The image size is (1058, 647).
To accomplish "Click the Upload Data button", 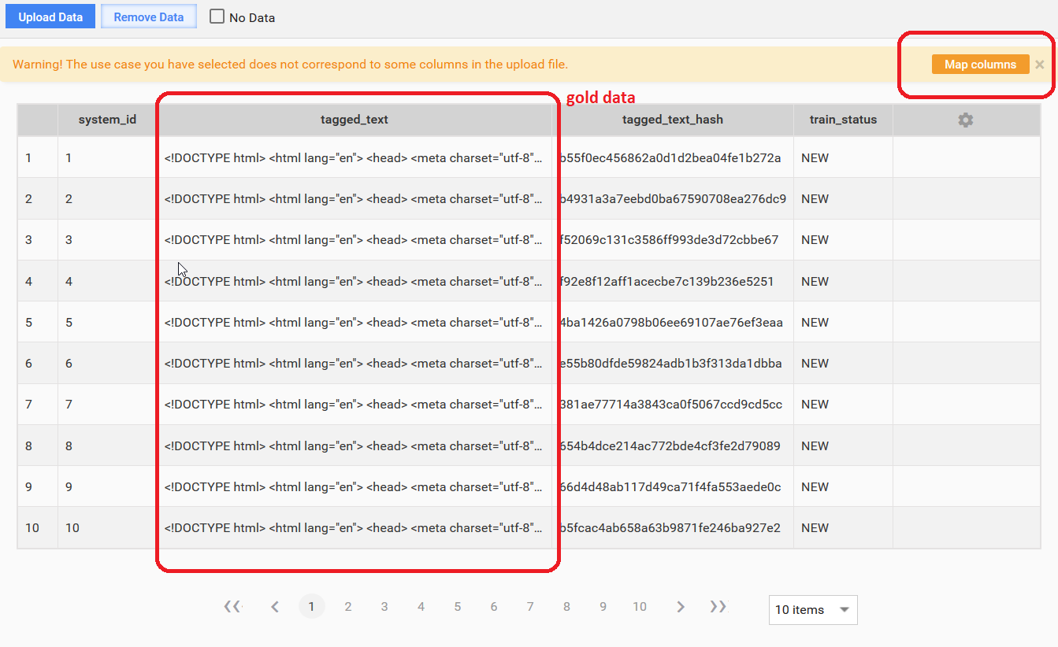I will point(50,17).
